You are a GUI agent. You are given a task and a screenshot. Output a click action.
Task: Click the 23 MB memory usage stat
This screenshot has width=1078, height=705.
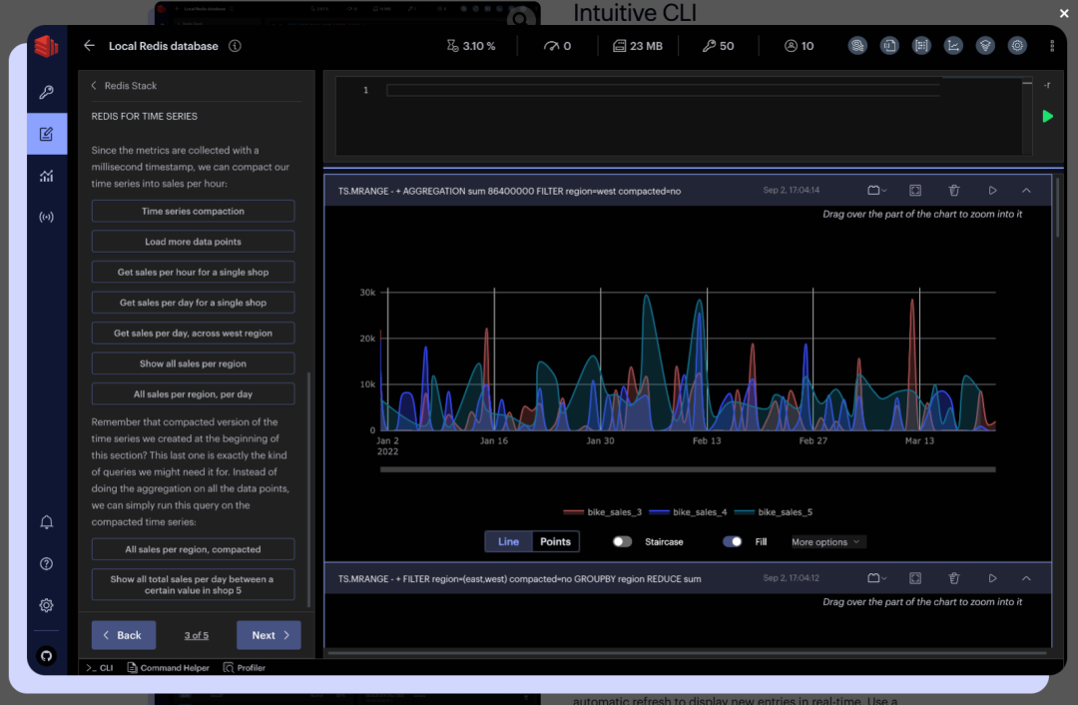click(638, 46)
